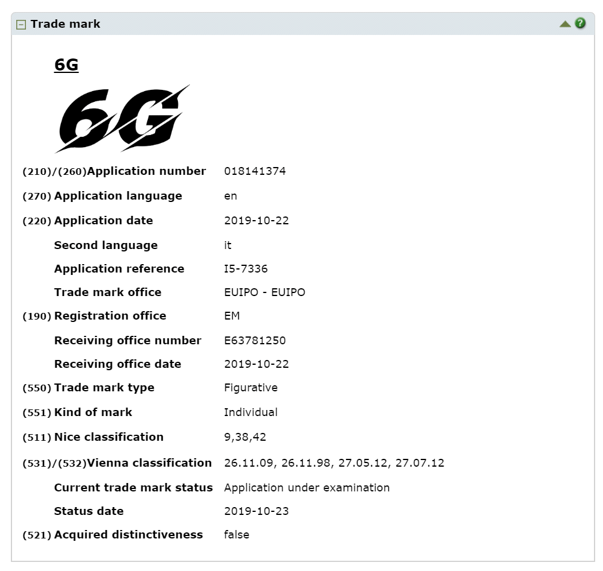Click the Registration office EM value
The height and width of the screenshot is (571, 603).
(232, 316)
